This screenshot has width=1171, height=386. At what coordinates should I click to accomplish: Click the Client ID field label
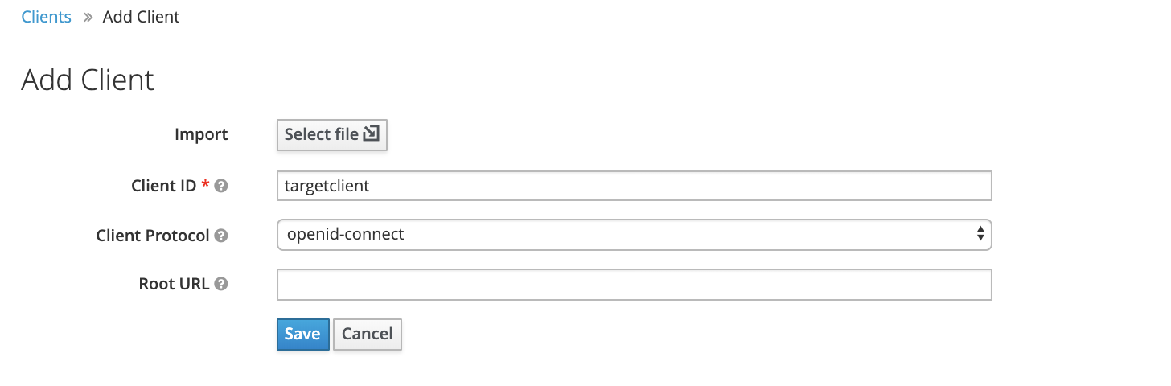[x=163, y=186]
